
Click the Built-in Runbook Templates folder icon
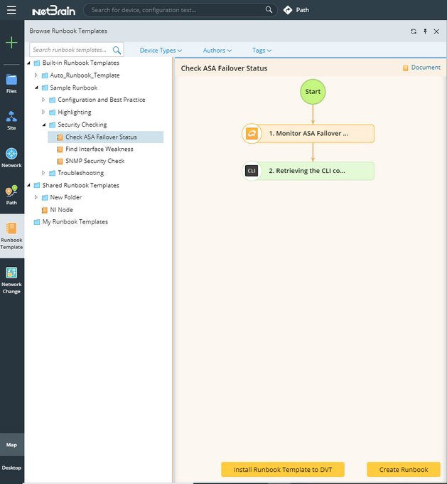(x=37, y=63)
